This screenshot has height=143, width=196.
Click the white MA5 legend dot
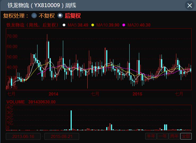point(64,25)
